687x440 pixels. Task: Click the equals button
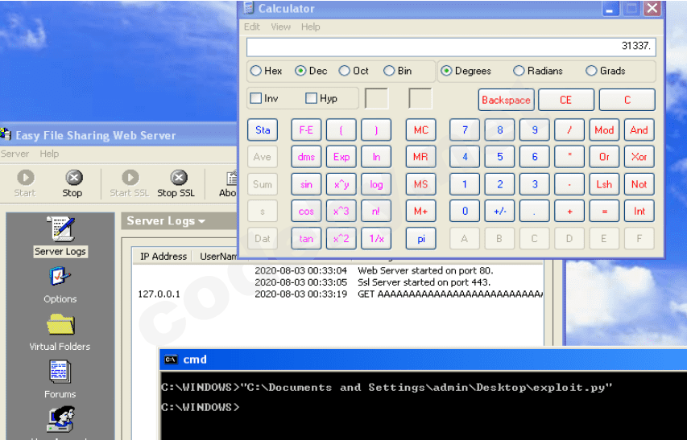(x=604, y=212)
